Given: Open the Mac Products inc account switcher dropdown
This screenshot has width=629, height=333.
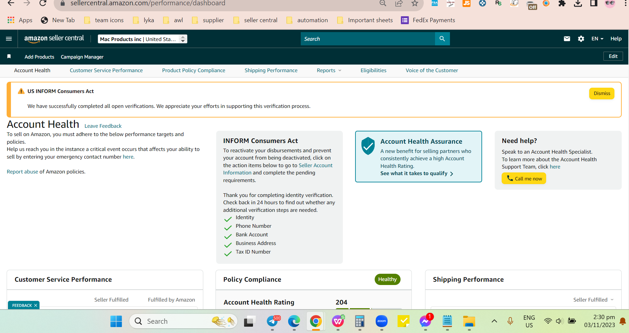Looking at the screenshot, I should coord(143,39).
